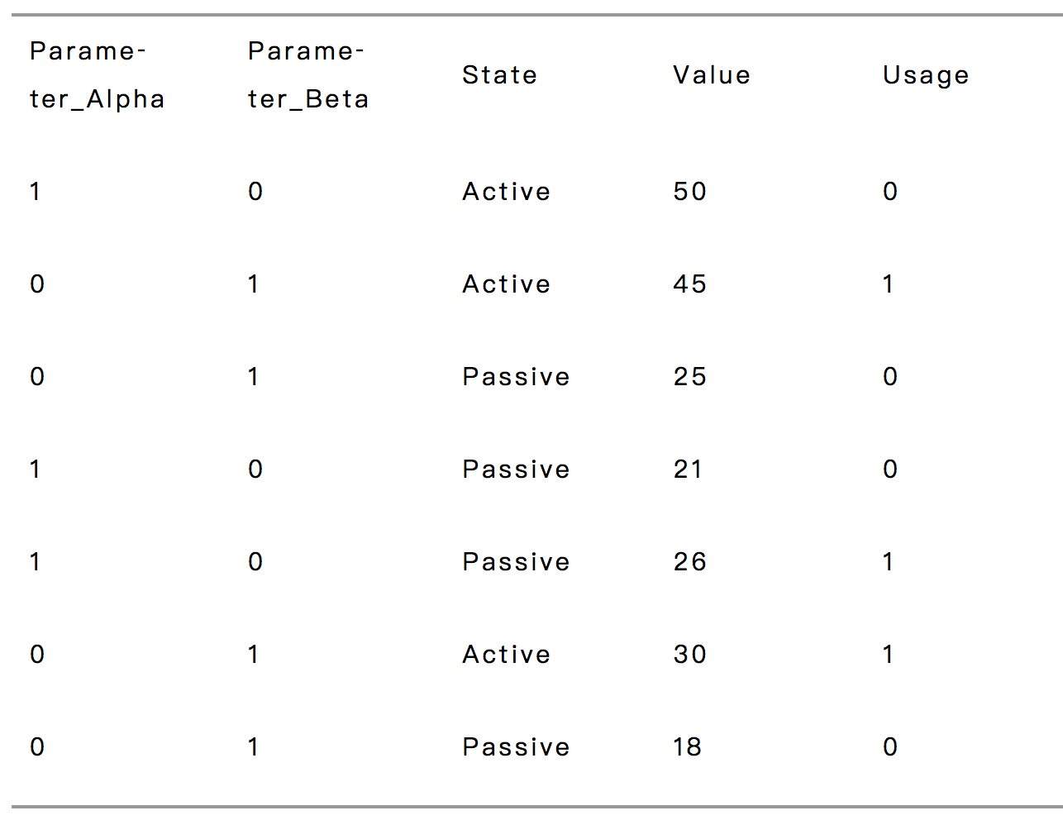Select Passive state in the value 21 row
This screenshot has height=820, width=1063.
click(x=516, y=470)
